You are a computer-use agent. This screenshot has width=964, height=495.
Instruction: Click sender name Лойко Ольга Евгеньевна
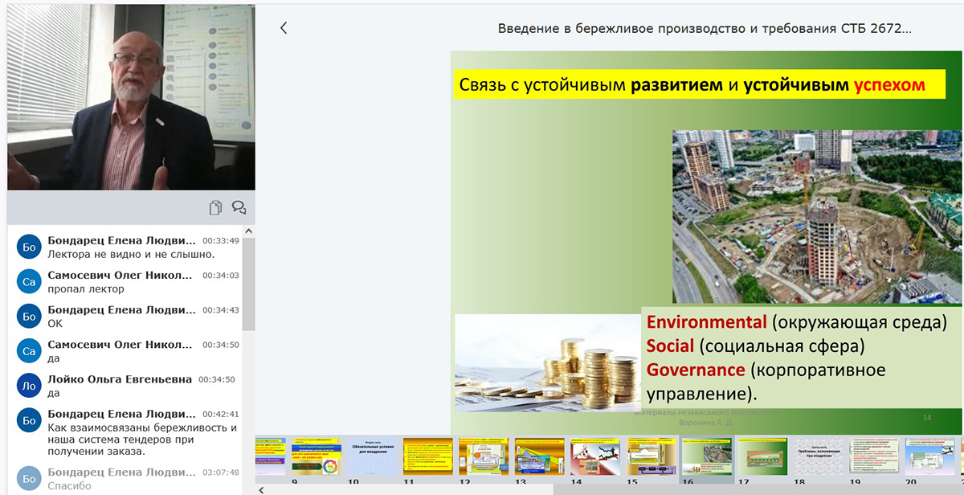120,379
